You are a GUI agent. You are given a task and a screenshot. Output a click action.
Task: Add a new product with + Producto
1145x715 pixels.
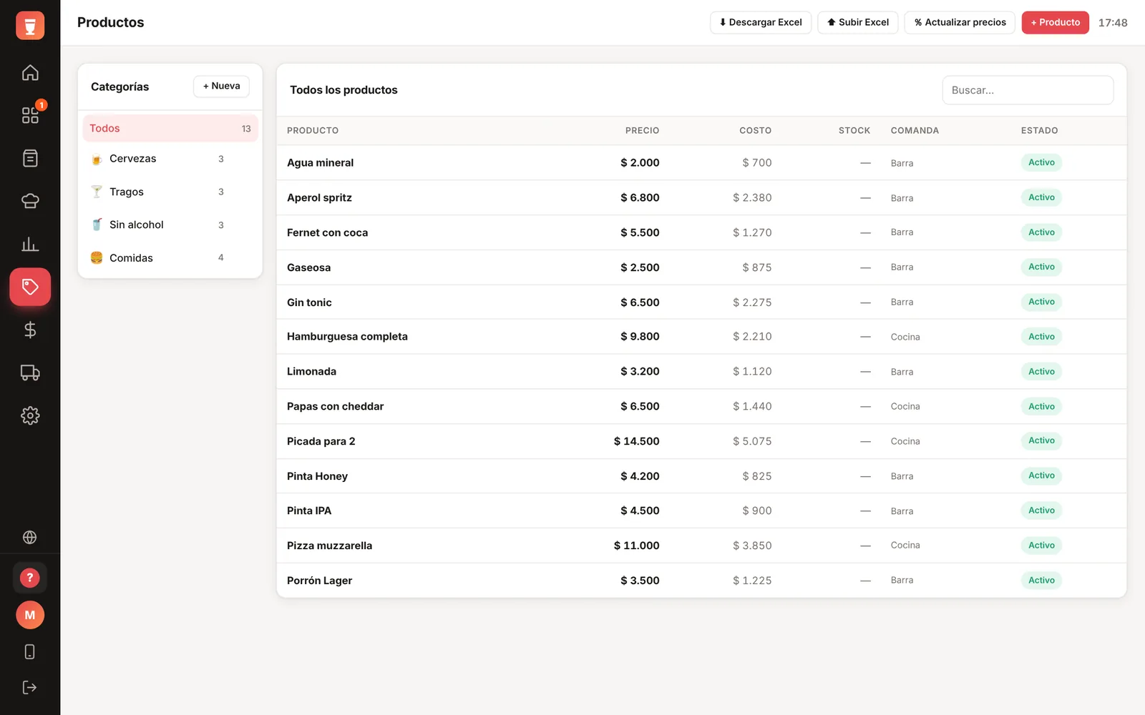click(x=1056, y=22)
